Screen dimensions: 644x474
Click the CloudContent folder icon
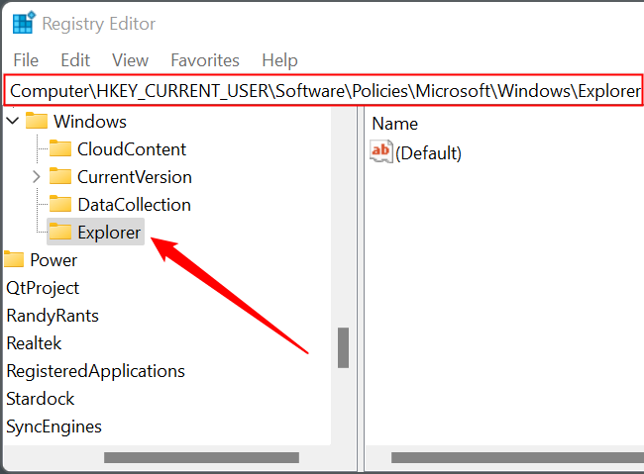click(60, 148)
